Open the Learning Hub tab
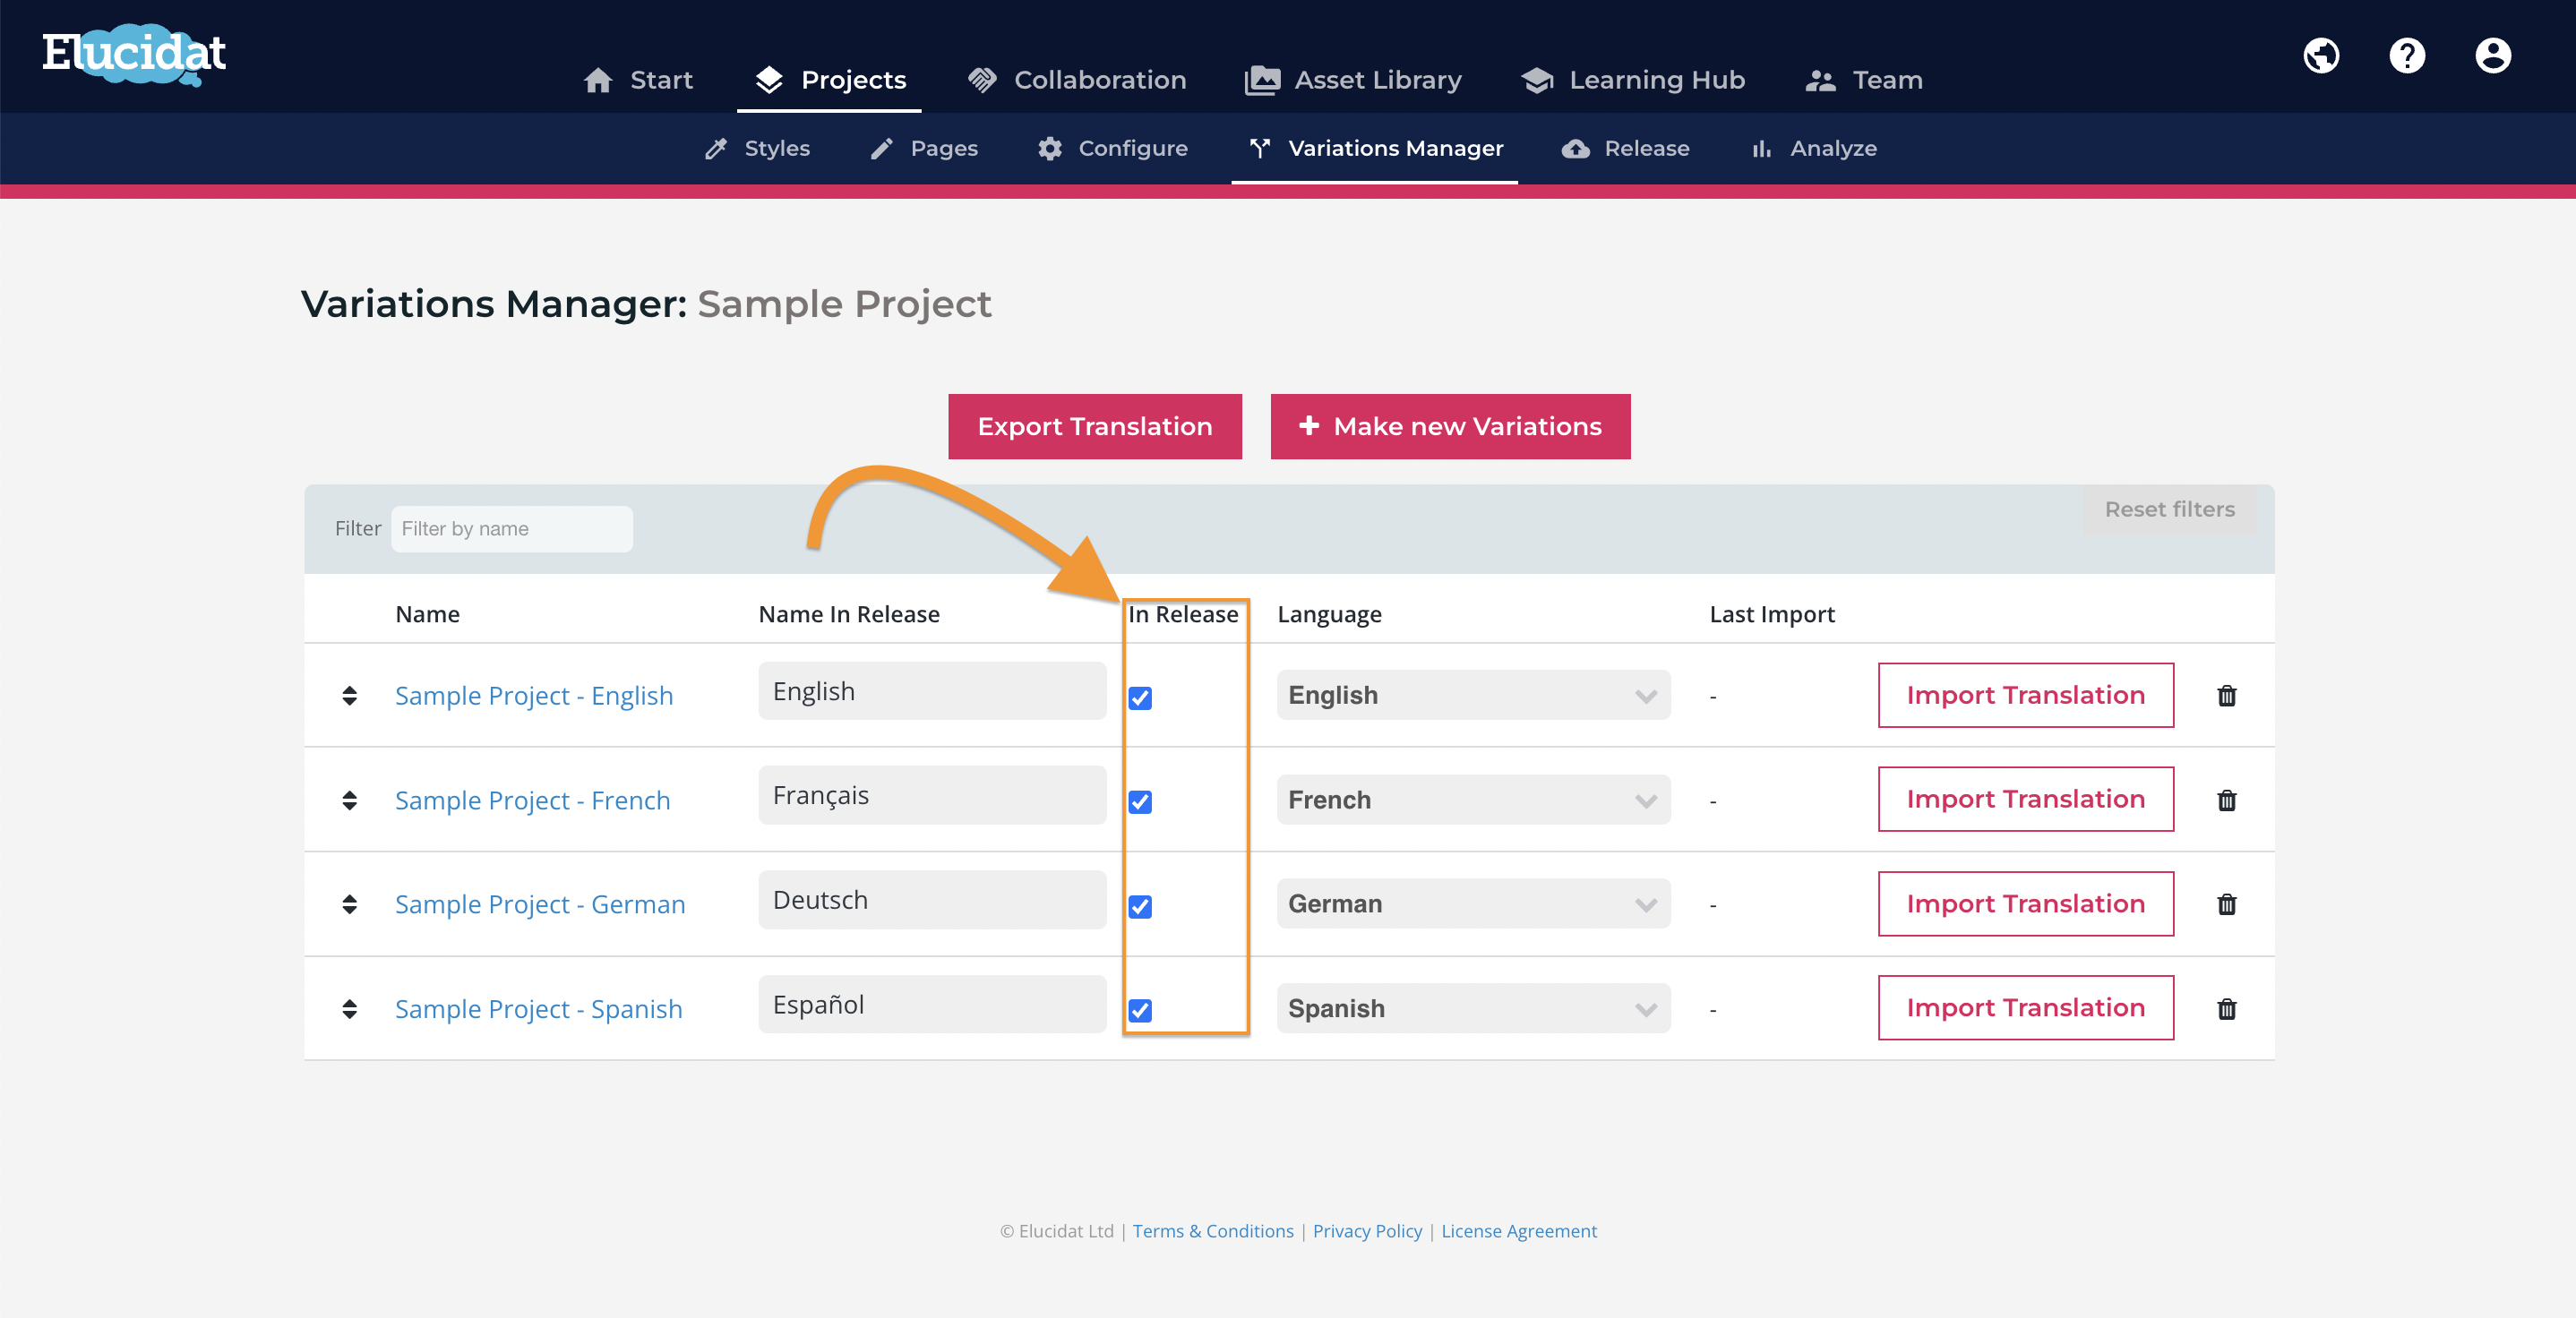Screen dimensions: 2576x1318 click(x=1633, y=80)
